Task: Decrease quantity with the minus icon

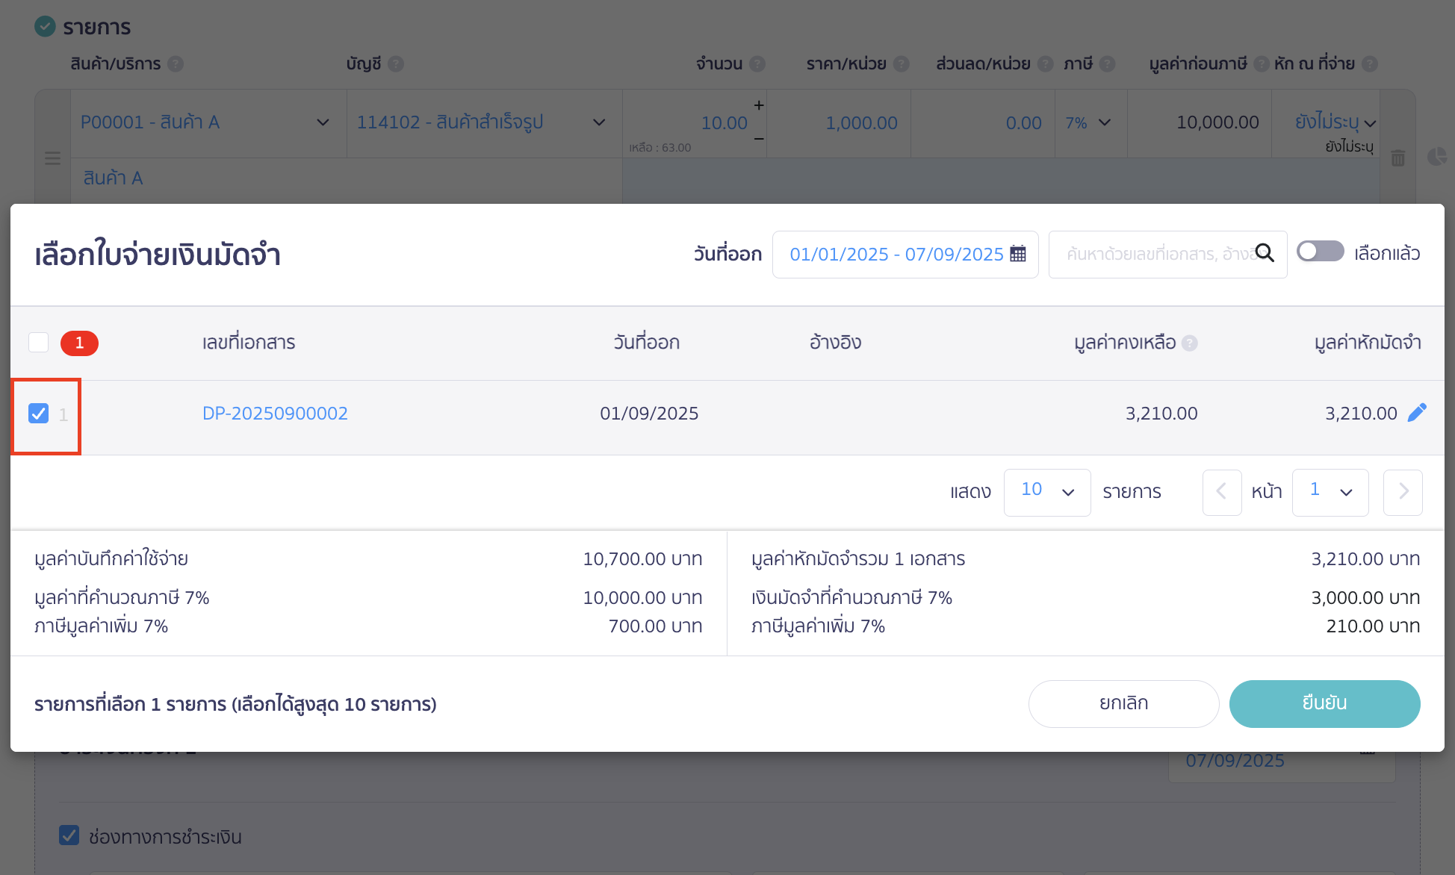Action: 759,139
